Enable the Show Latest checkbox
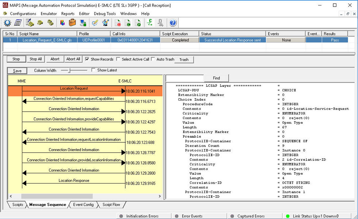The height and width of the screenshot is (219, 358). [94, 70]
